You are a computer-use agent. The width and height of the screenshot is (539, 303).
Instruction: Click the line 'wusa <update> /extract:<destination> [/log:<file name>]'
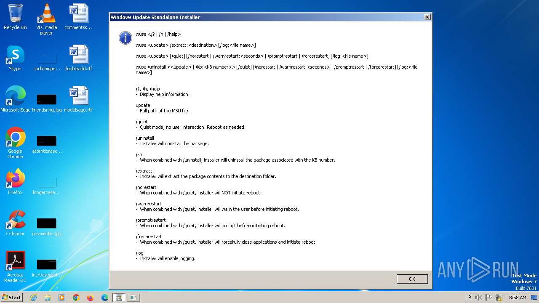click(195, 45)
